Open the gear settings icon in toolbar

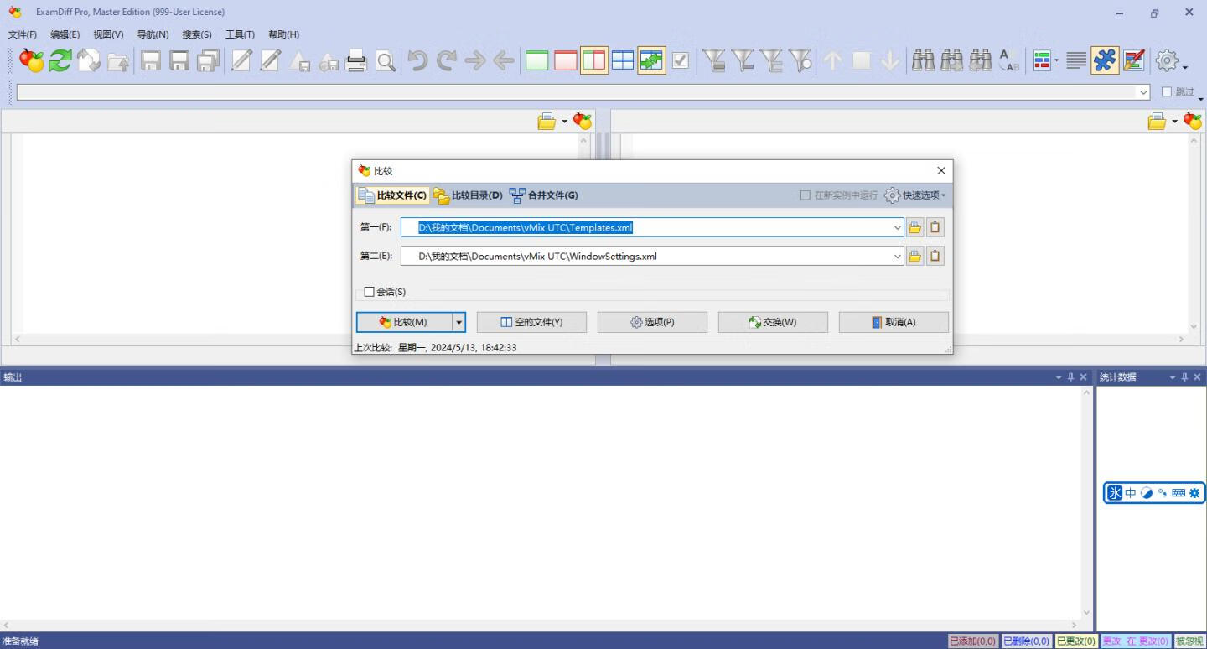1167,60
